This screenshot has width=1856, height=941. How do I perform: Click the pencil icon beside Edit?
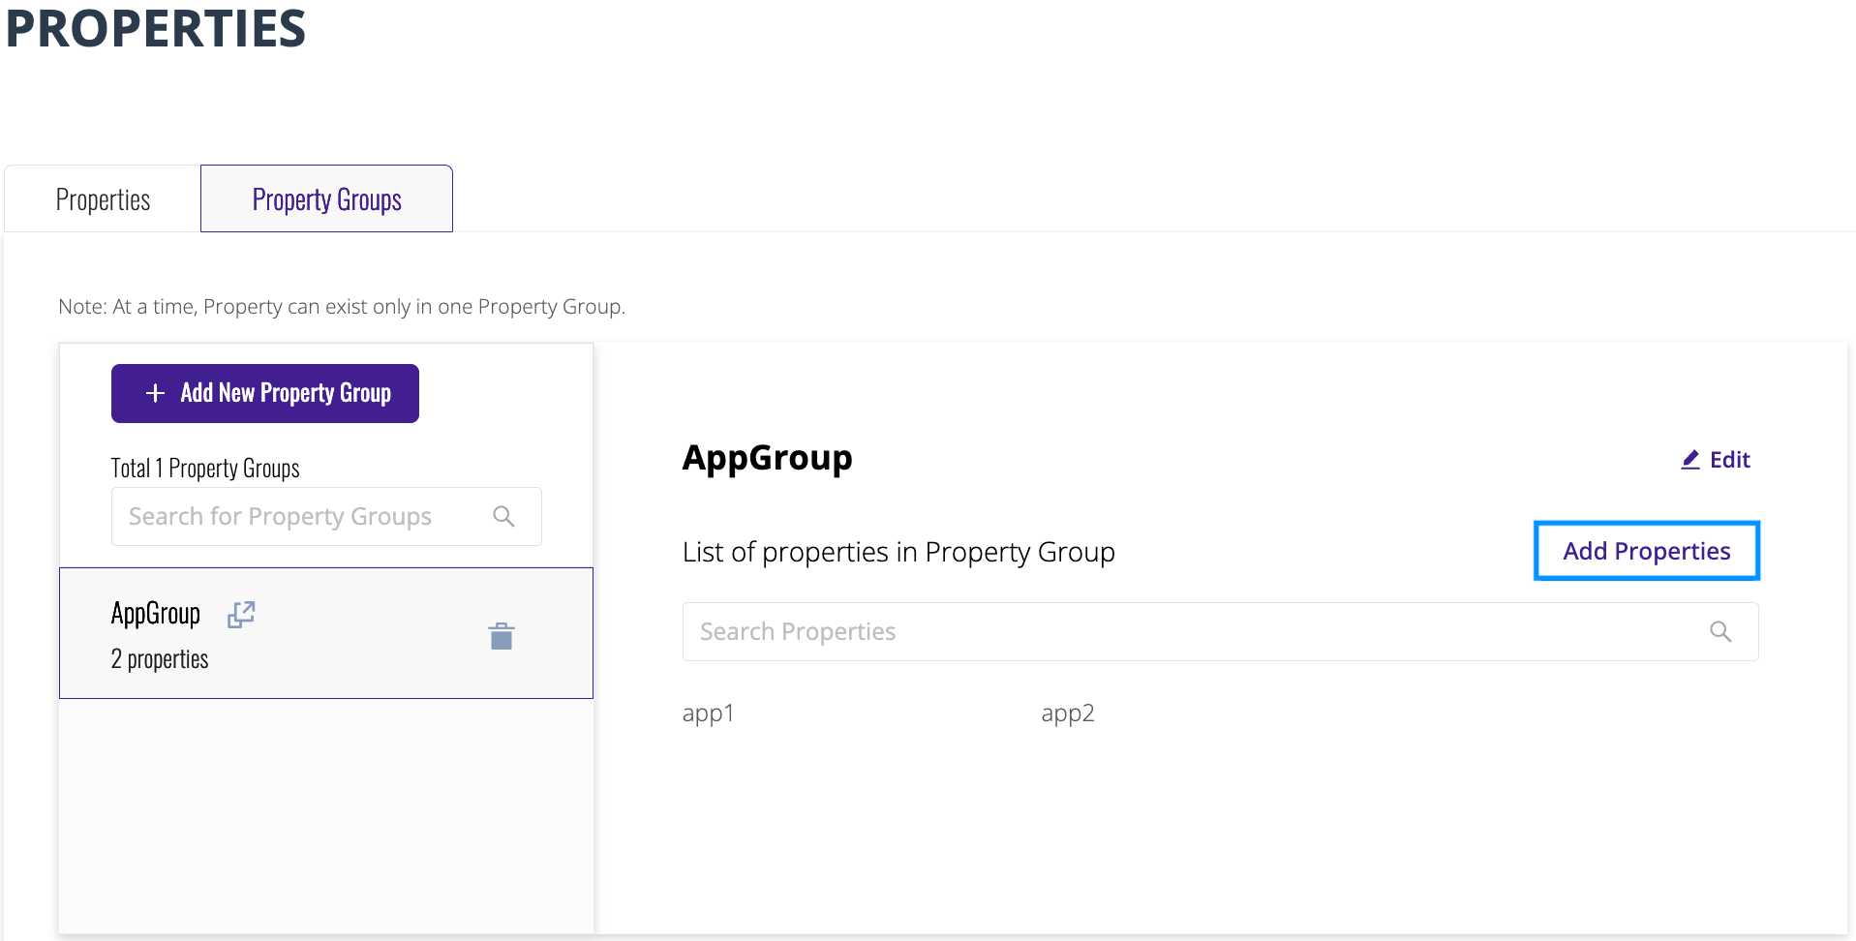pyautogui.click(x=1690, y=460)
